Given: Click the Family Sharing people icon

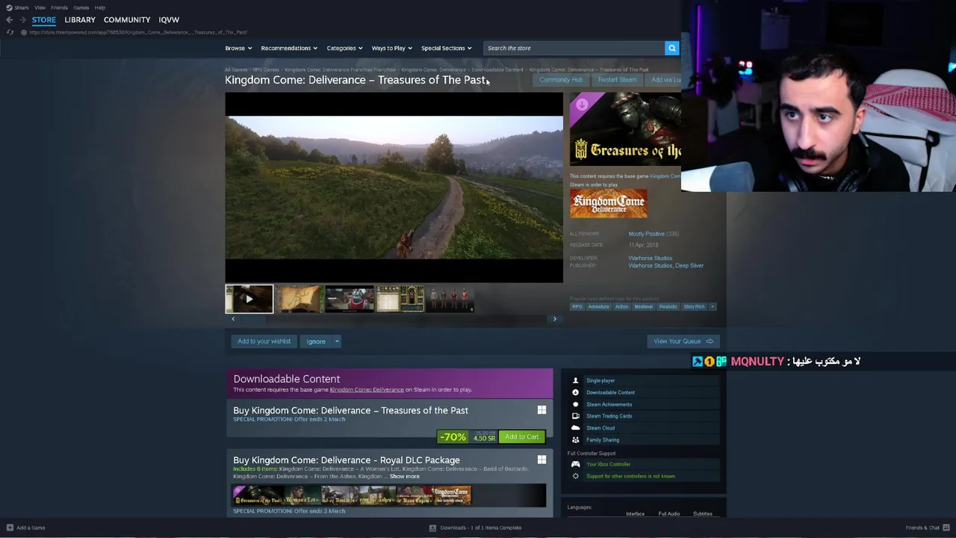Looking at the screenshot, I should [x=575, y=440].
